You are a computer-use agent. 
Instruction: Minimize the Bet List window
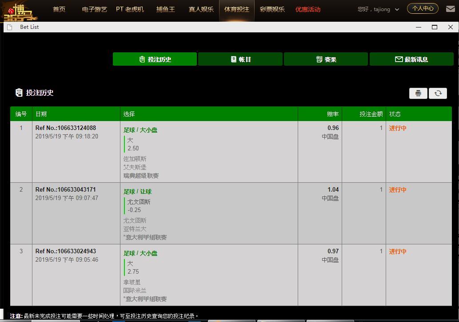419,27
